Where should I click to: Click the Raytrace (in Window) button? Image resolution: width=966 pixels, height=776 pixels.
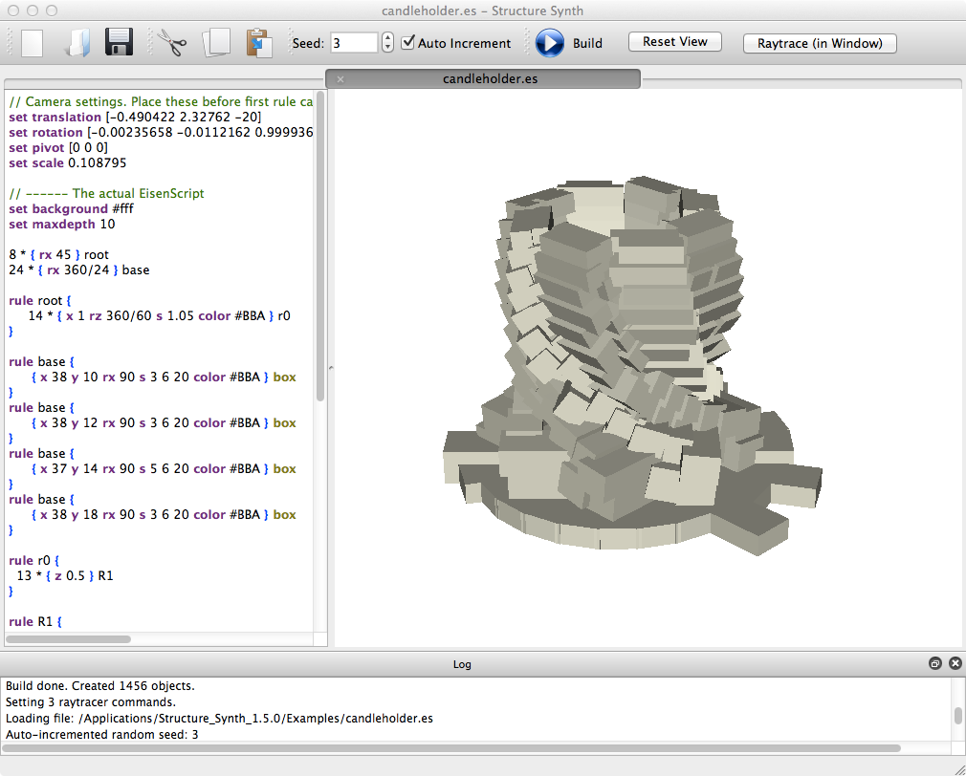coord(819,43)
